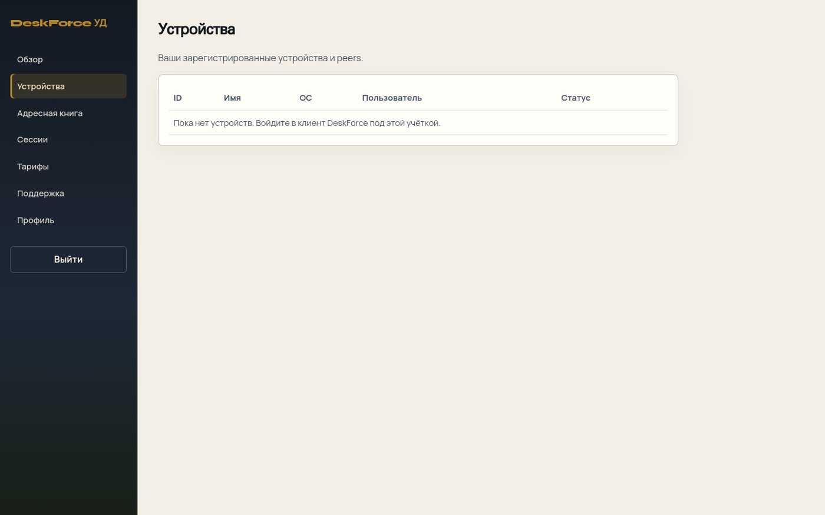Select the ОС column header
Viewport: 825px width, 515px height.
tap(306, 98)
